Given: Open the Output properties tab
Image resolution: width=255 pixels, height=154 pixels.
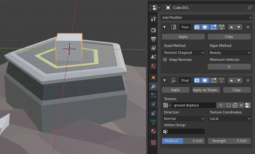Looking at the screenshot, I should [x=153, y=39].
